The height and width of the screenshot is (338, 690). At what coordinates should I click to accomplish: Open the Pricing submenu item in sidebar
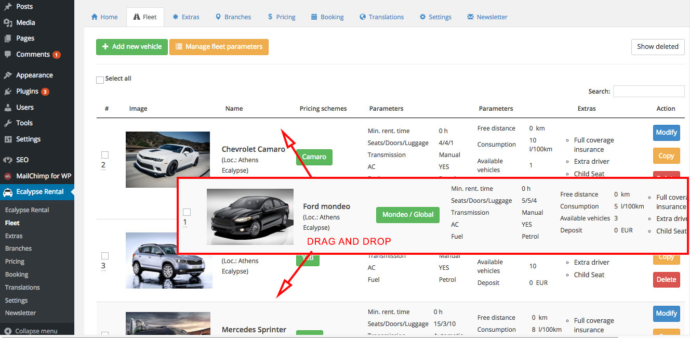[x=15, y=262]
